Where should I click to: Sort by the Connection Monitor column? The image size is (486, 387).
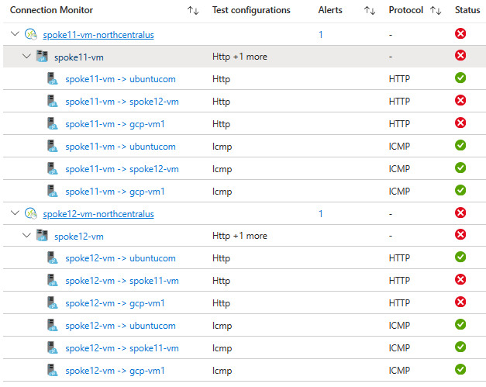(x=192, y=11)
